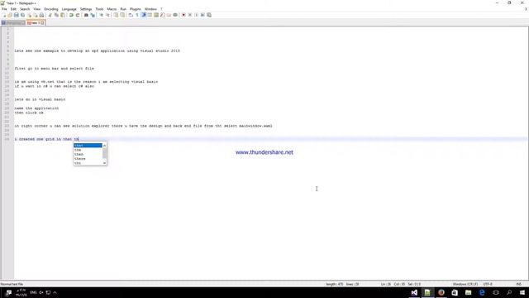Image resolution: width=529 pixels, height=298 pixels.
Task: Open the Macro menu
Action: 112,9
